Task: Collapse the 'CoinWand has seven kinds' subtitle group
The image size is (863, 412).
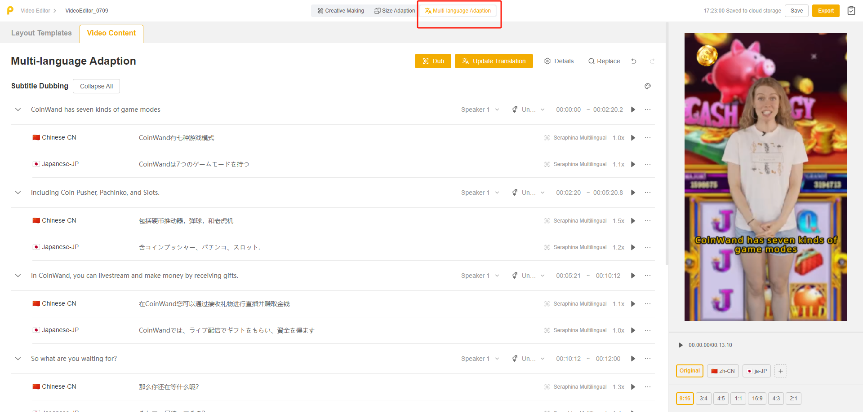Action: pos(18,110)
